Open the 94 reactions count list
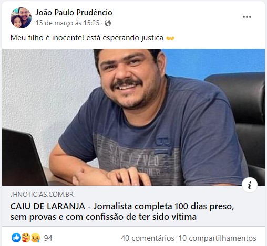Image resolution: width=267 pixels, height=246 pixels. 48,238
